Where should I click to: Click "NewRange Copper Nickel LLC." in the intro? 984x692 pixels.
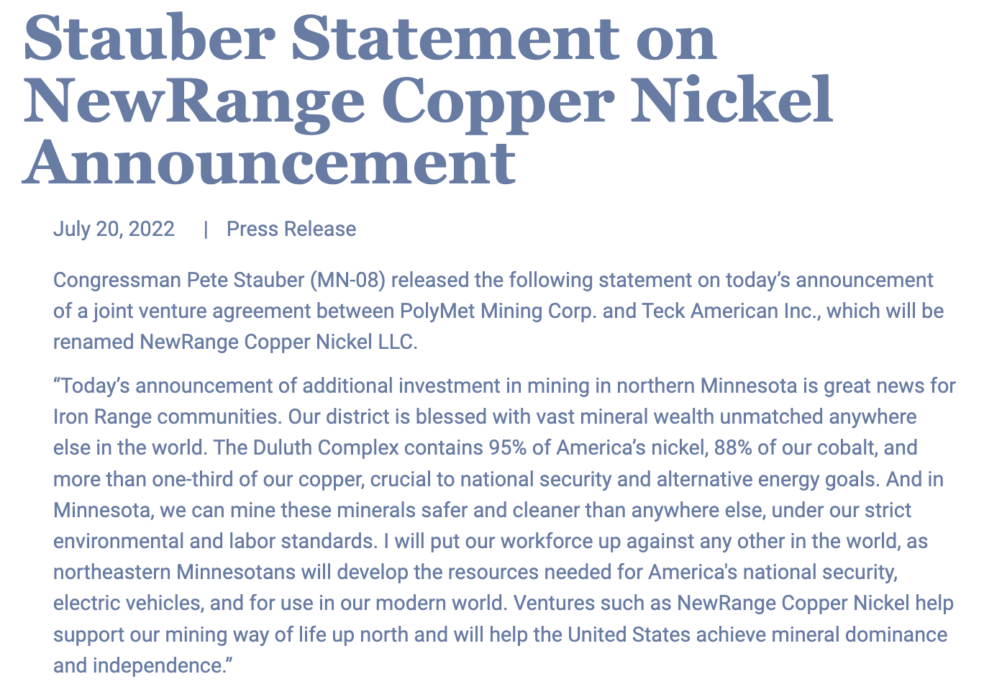pyautogui.click(x=278, y=342)
